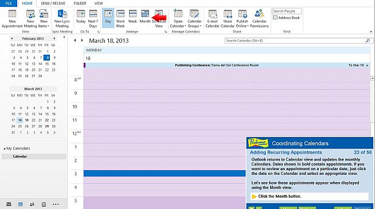This screenshot has width=375, height=209.
Task: Click the three-dot navigation options icon
Action: tap(56, 204)
